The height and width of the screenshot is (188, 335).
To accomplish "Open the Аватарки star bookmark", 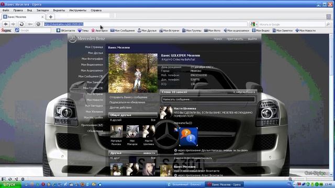I will click(x=99, y=30).
